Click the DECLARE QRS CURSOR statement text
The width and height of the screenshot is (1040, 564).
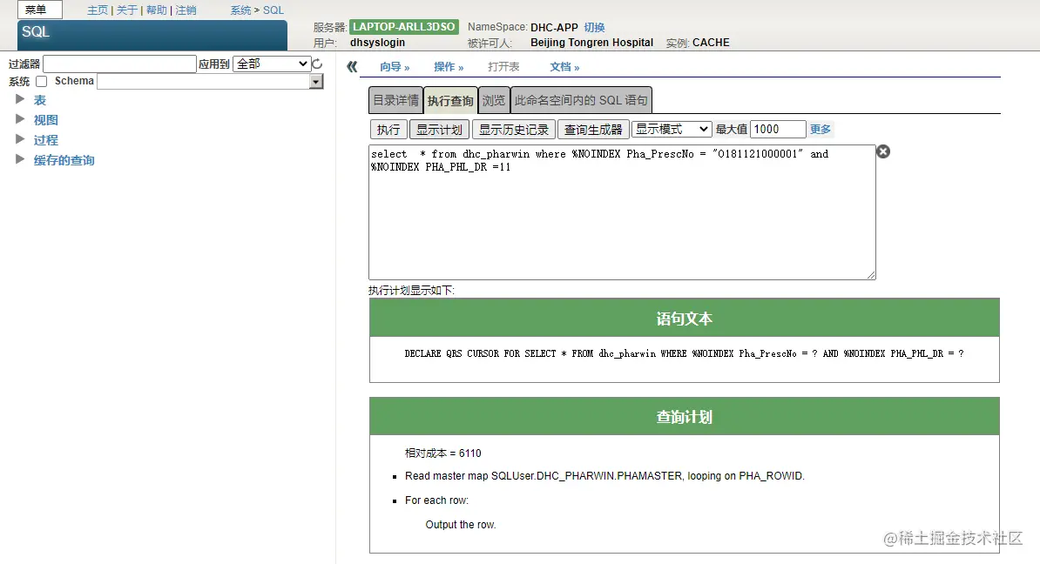pyautogui.click(x=684, y=354)
